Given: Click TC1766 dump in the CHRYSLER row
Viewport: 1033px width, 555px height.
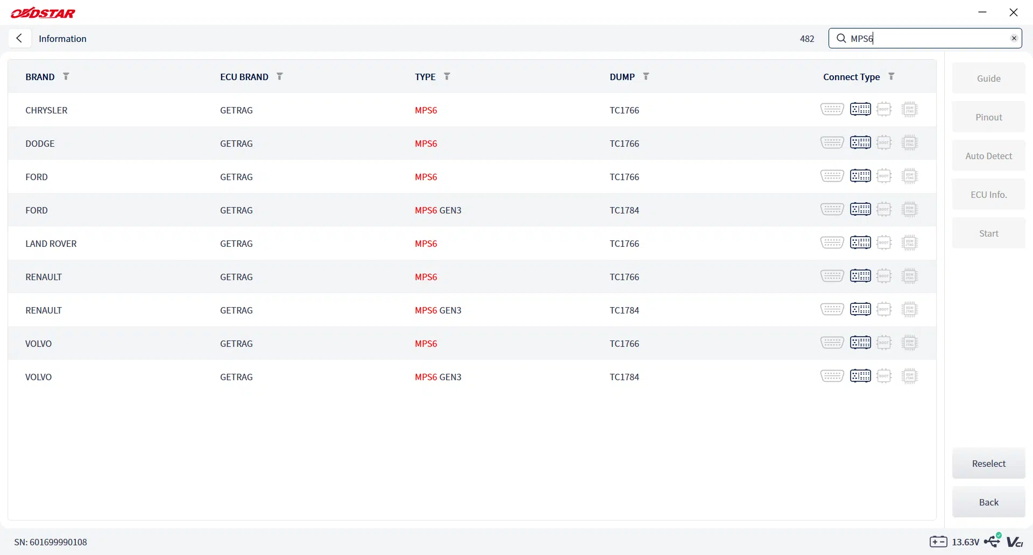Looking at the screenshot, I should (624, 110).
